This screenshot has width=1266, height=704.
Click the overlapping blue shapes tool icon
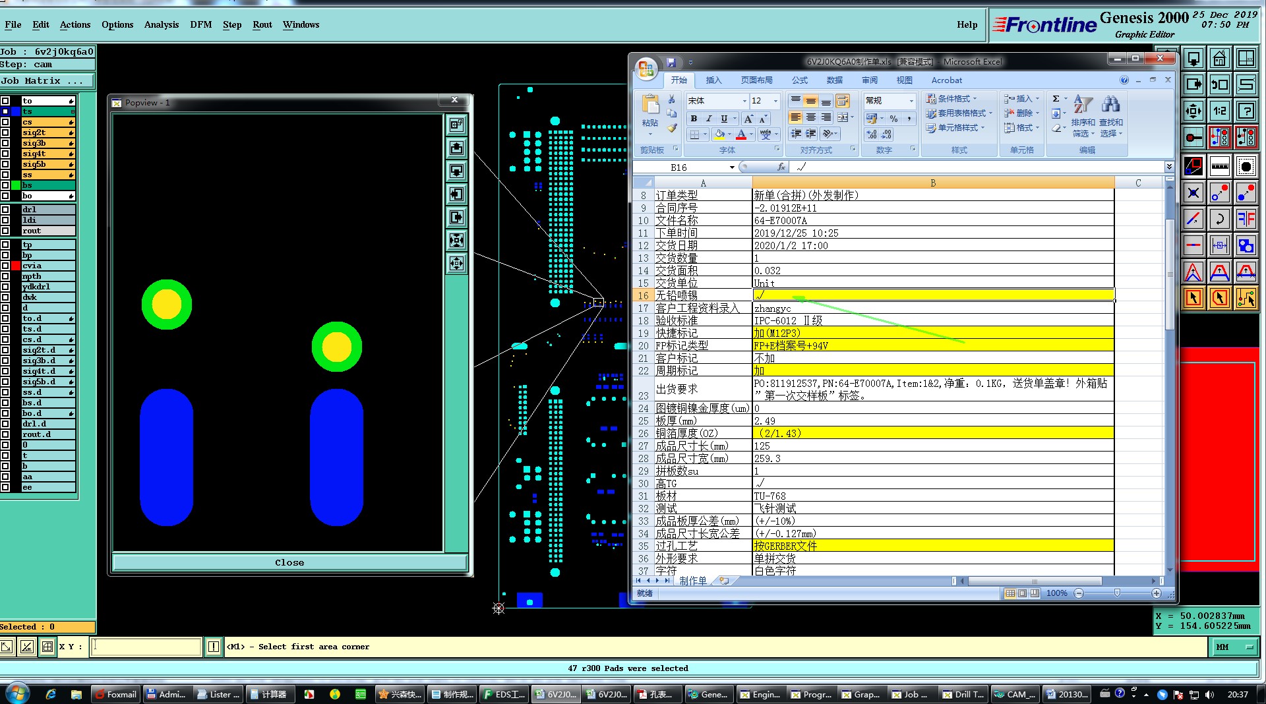tap(1246, 245)
